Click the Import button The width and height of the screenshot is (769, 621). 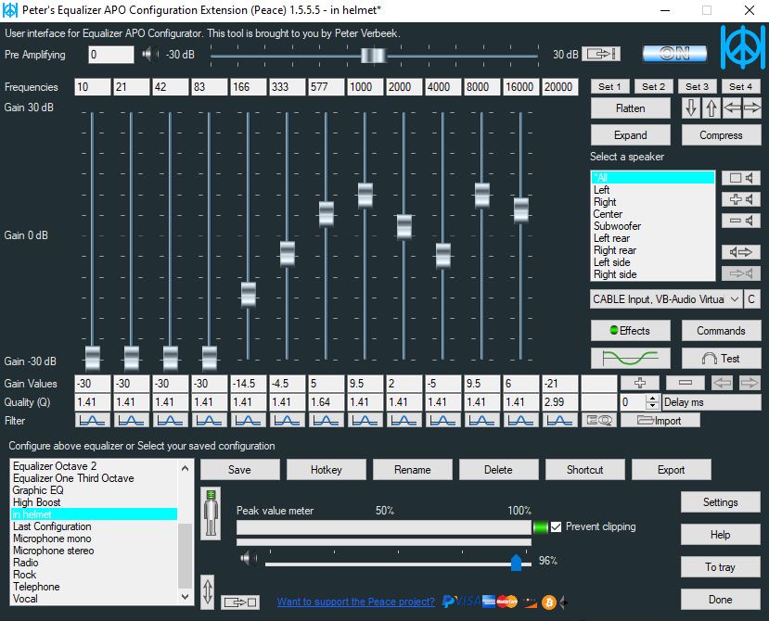coord(660,420)
